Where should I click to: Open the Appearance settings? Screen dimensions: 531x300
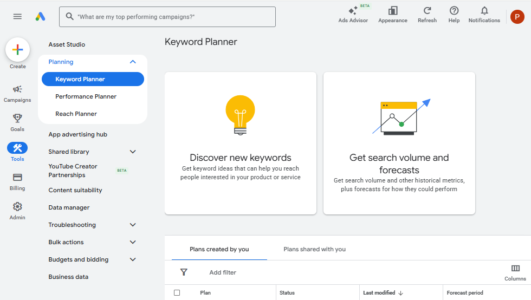click(x=392, y=15)
